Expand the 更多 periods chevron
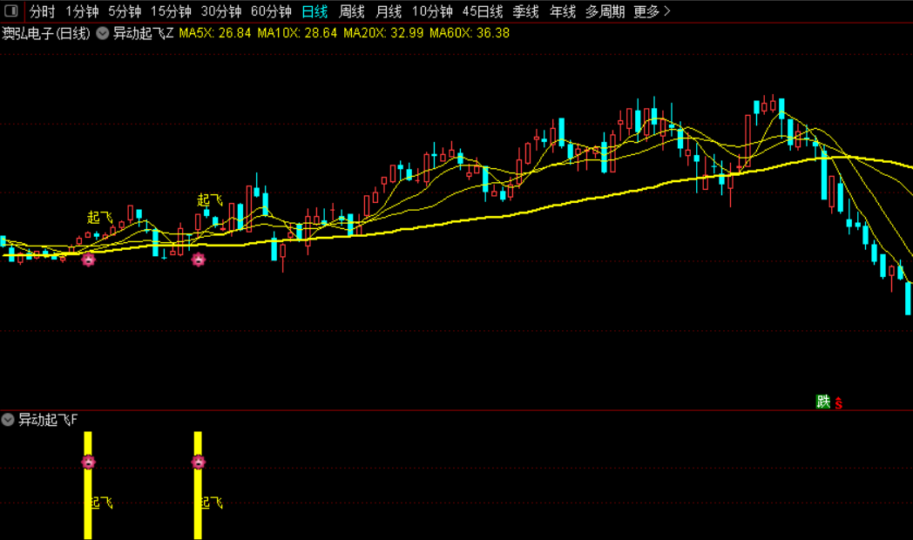 pyautogui.click(x=667, y=11)
